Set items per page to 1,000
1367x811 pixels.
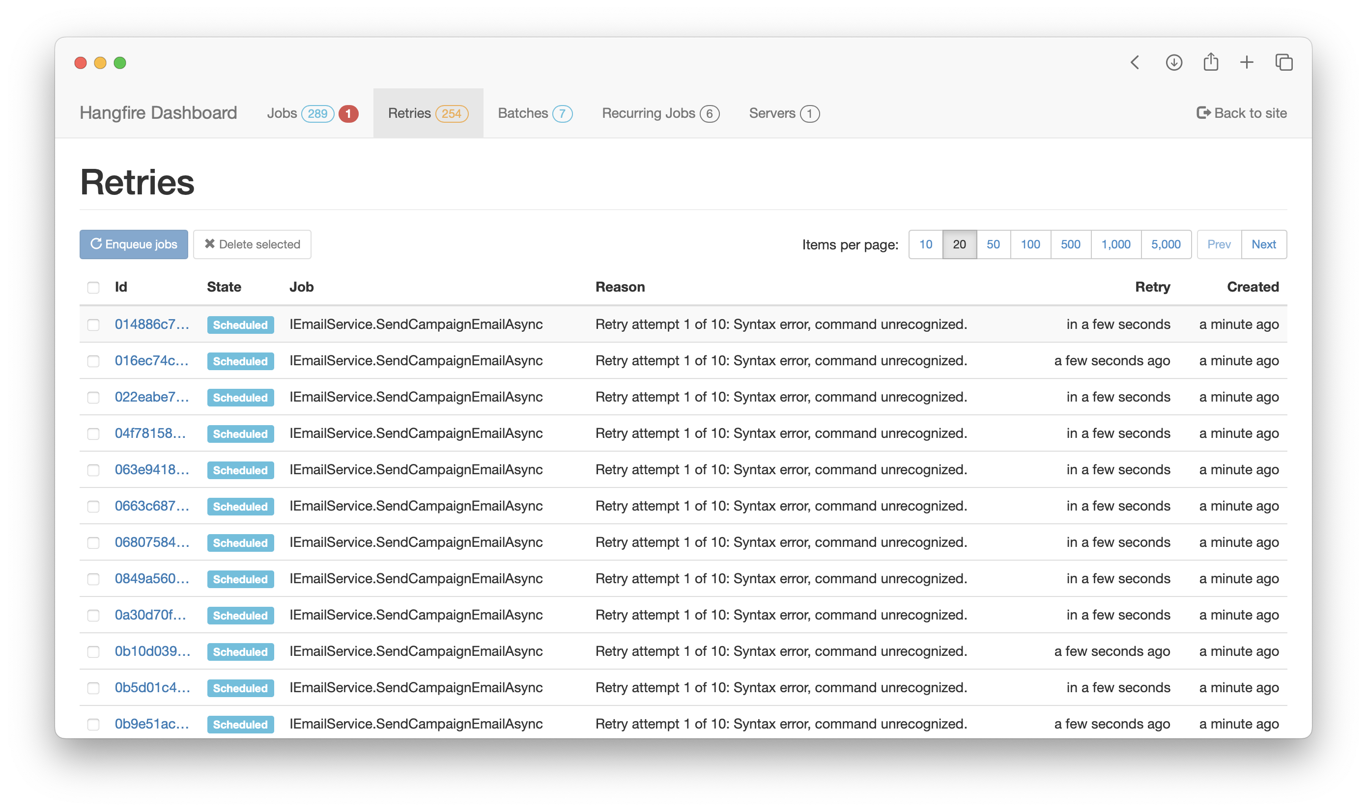tap(1115, 244)
